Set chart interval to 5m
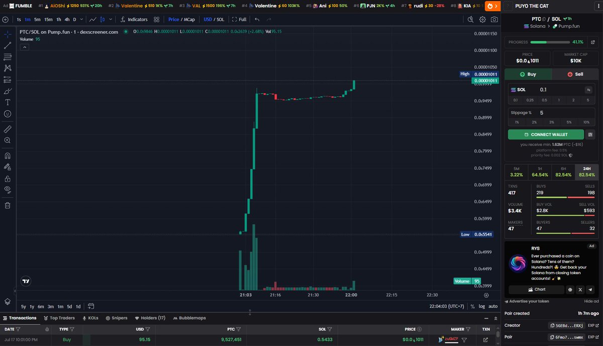Image resolution: width=603 pixels, height=346 pixels. point(37,20)
